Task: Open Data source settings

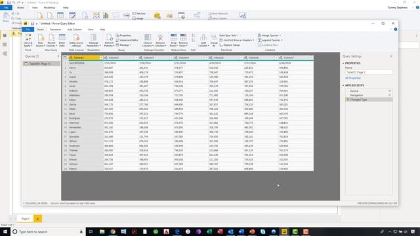Action: point(76,40)
